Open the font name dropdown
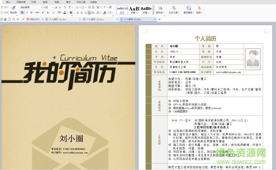The width and height of the screenshot is (276, 170). pyautogui.click(x=41, y=8)
